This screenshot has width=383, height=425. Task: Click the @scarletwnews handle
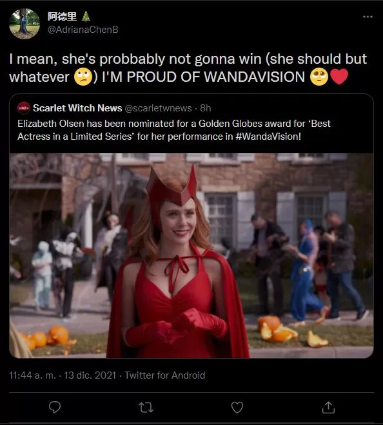click(x=158, y=108)
